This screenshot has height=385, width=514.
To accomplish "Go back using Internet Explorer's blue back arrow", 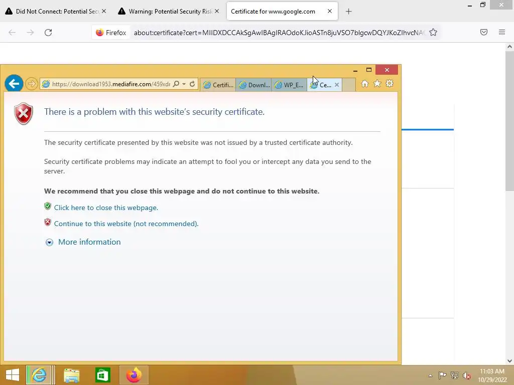I will (14, 84).
